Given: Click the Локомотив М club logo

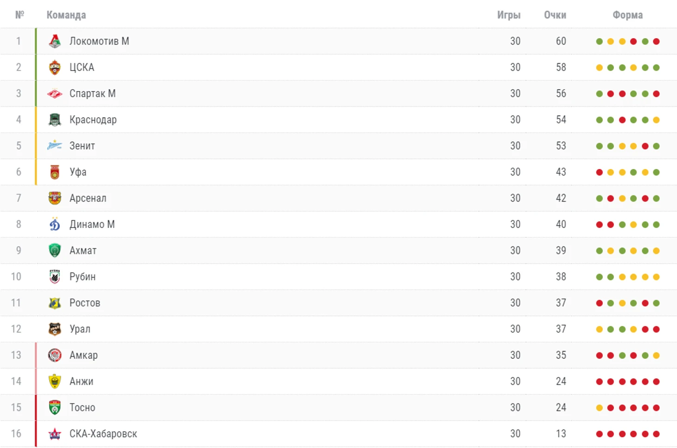Looking at the screenshot, I should pyautogui.click(x=55, y=41).
